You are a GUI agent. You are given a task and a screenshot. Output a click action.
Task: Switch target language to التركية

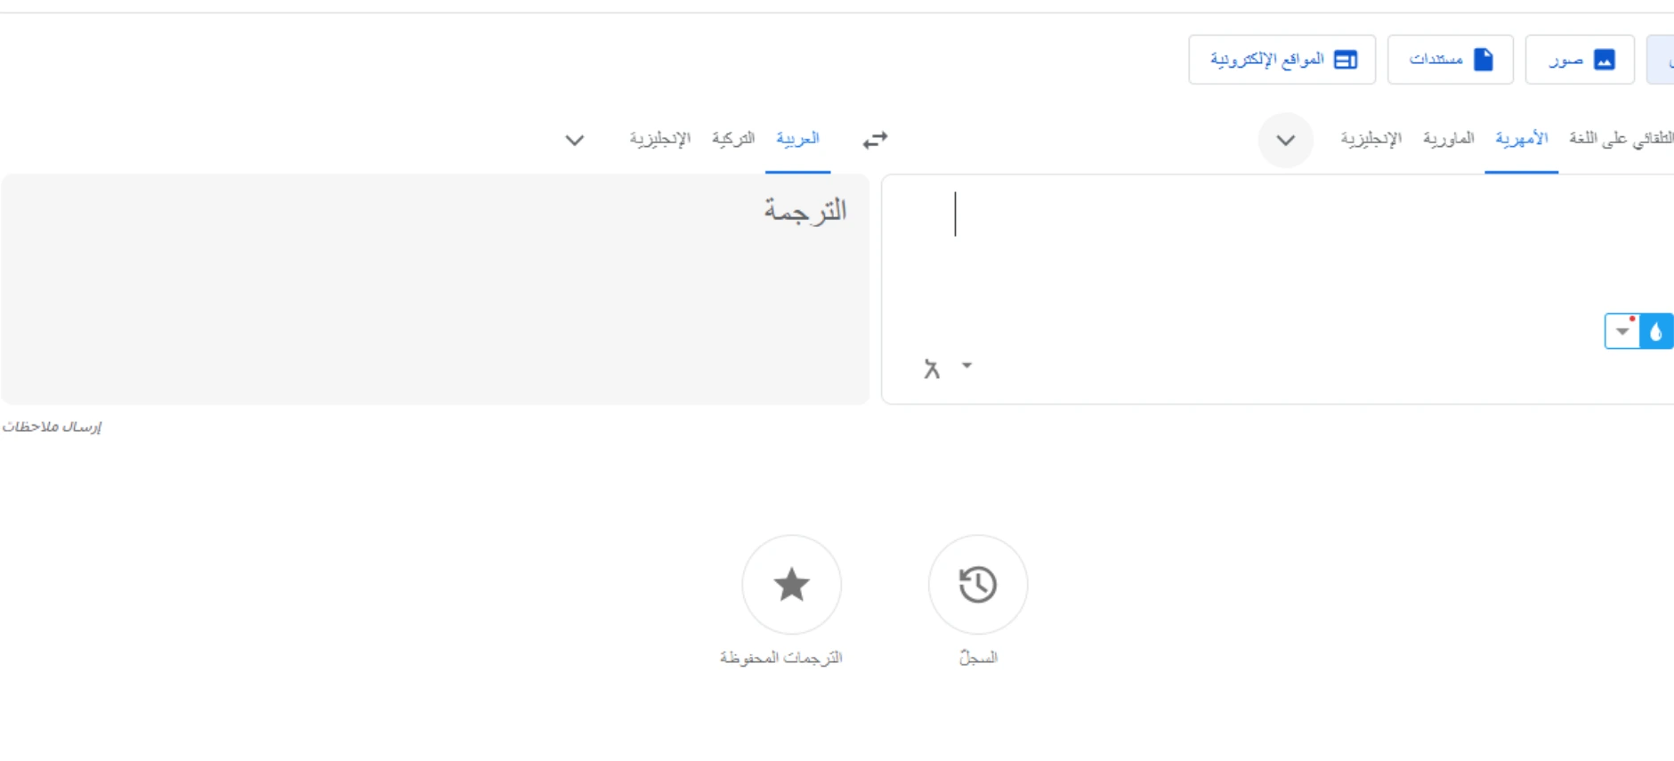click(732, 138)
